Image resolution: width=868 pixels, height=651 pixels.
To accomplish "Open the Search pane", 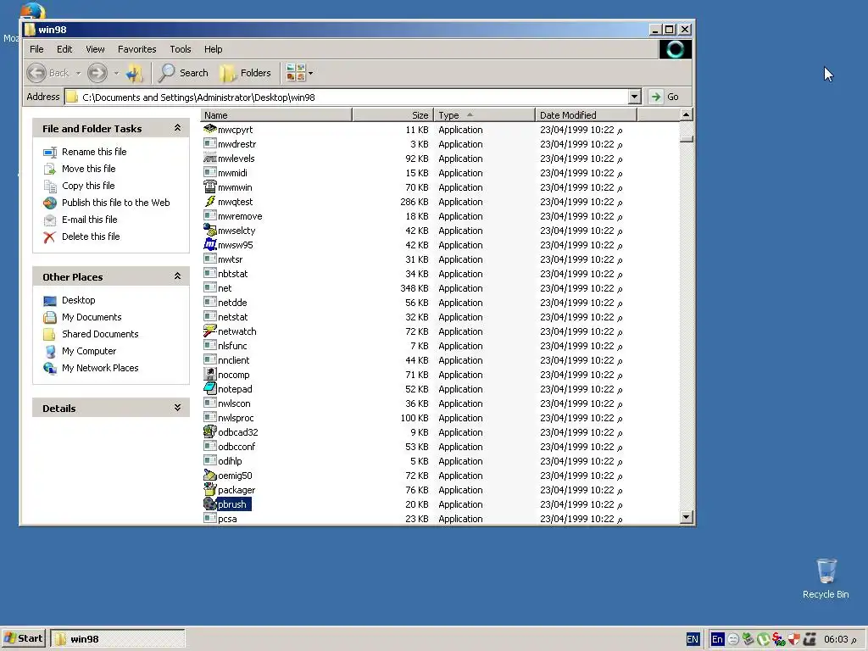I will tap(183, 73).
